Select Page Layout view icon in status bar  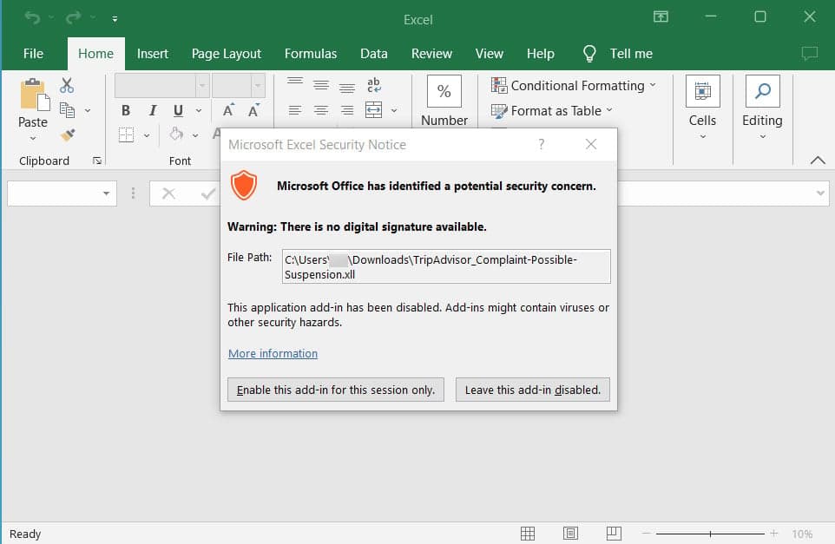click(570, 533)
